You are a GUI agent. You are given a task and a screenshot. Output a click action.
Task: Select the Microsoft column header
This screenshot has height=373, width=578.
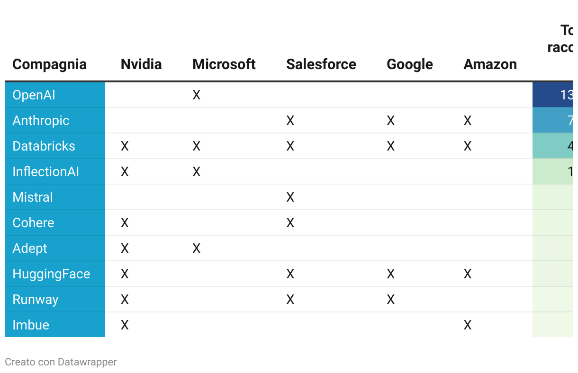[x=224, y=64]
